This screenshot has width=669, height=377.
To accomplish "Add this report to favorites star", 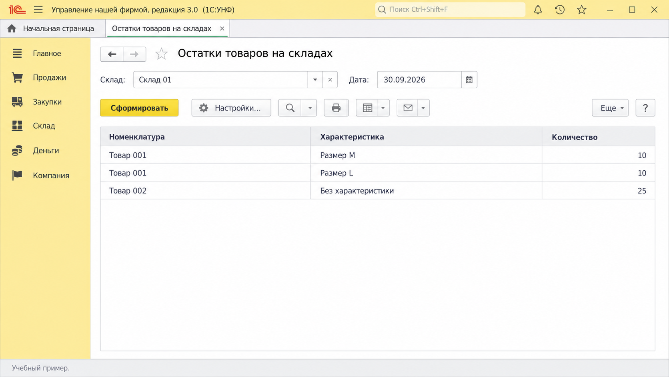I will 161,54.
